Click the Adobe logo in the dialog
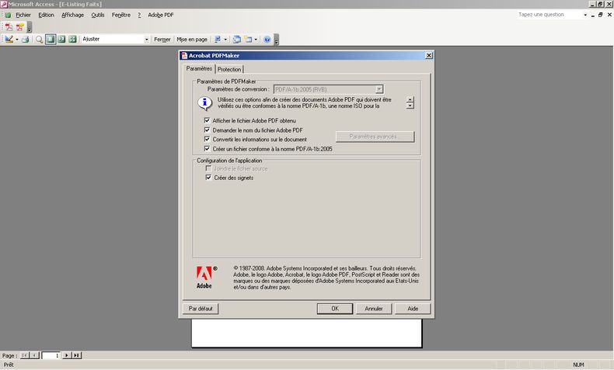This screenshot has width=614, height=370. tap(206, 278)
